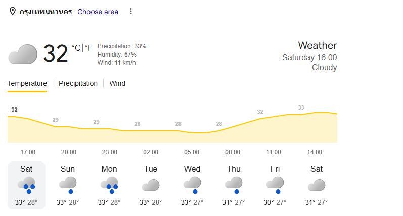Click the location pin icon
403x216 pixels.
click(x=12, y=11)
